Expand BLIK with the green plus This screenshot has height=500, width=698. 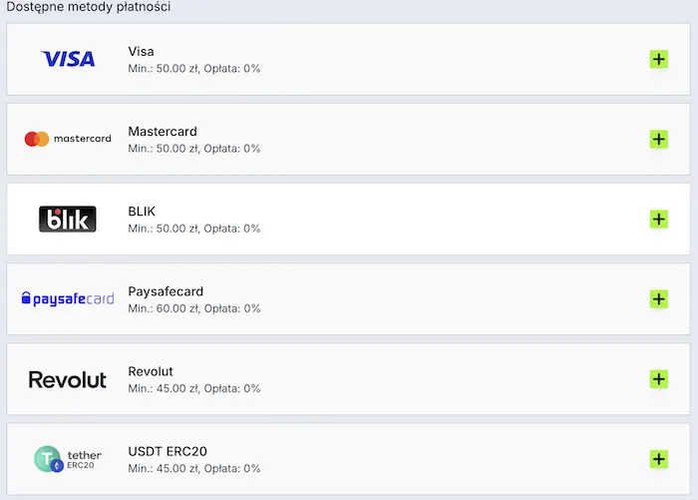coord(658,219)
